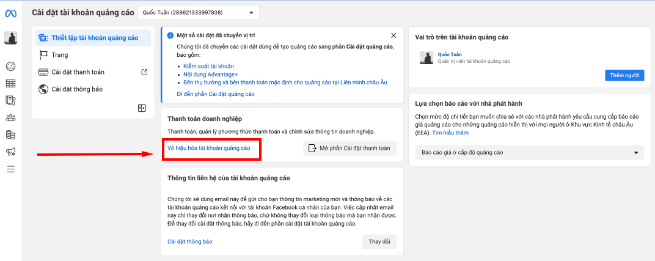Follow 'Đi đến phần Cài đặt quảng cáo' link
Image resolution: width=655 pixels, height=261 pixels.
(216, 94)
